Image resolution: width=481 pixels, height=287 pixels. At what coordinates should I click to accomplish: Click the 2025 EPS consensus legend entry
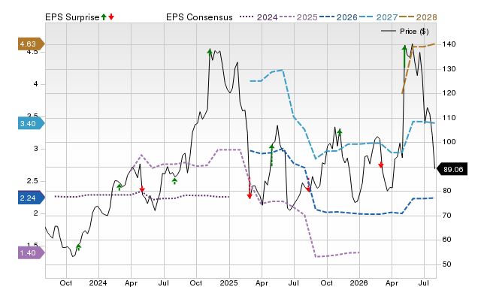point(298,17)
